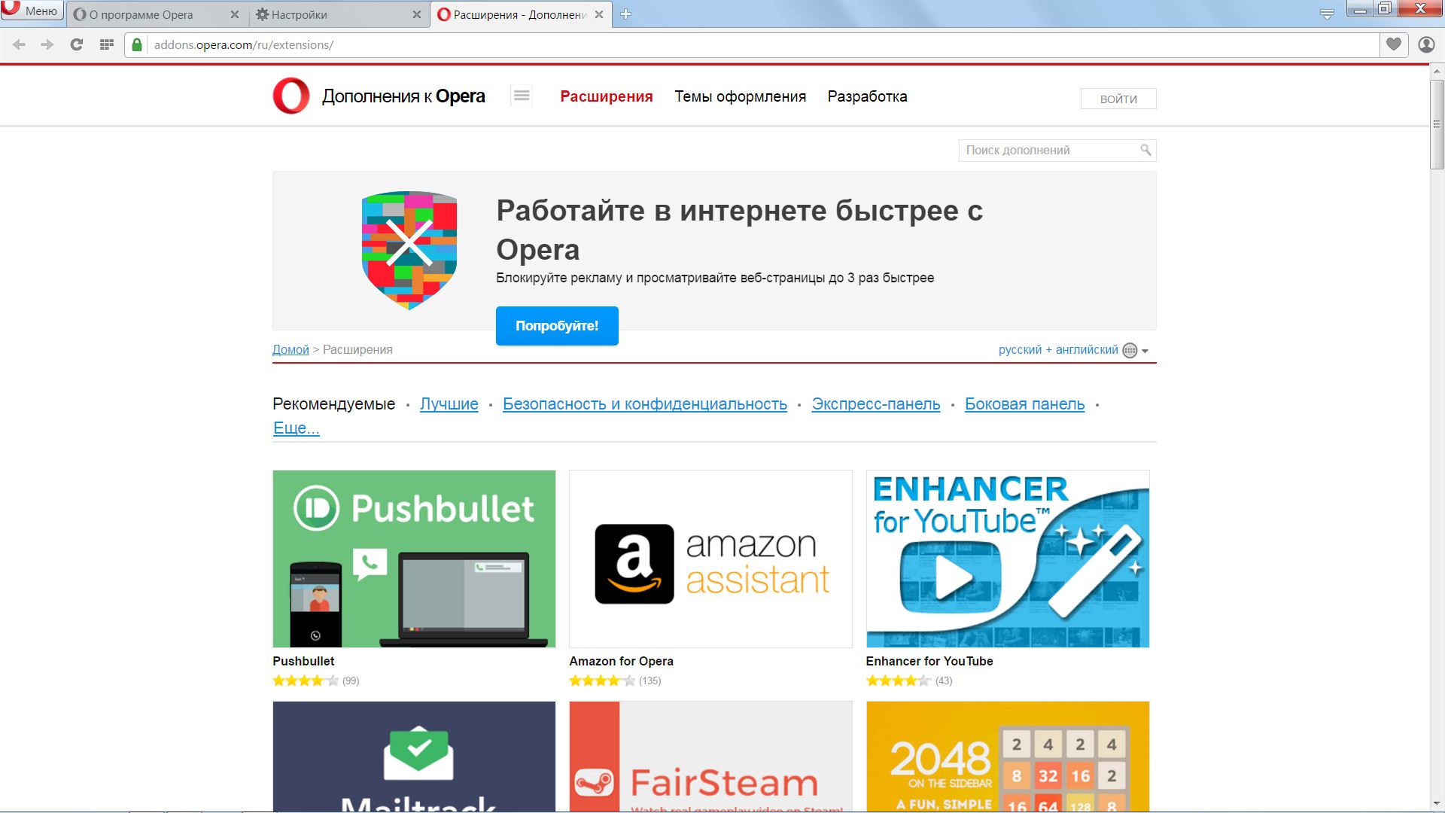Click Enhancer review count (43)

point(944,681)
